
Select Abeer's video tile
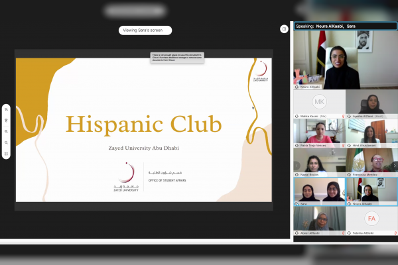(319, 221)
